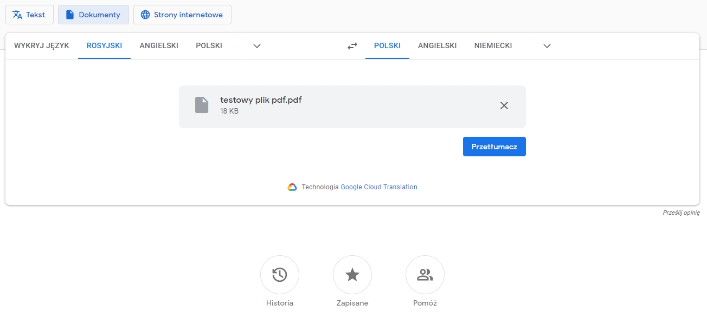This screenshot has height=318, width=707.
Task: Switch target language to NIEMIECKI
Action: point(492,45)
